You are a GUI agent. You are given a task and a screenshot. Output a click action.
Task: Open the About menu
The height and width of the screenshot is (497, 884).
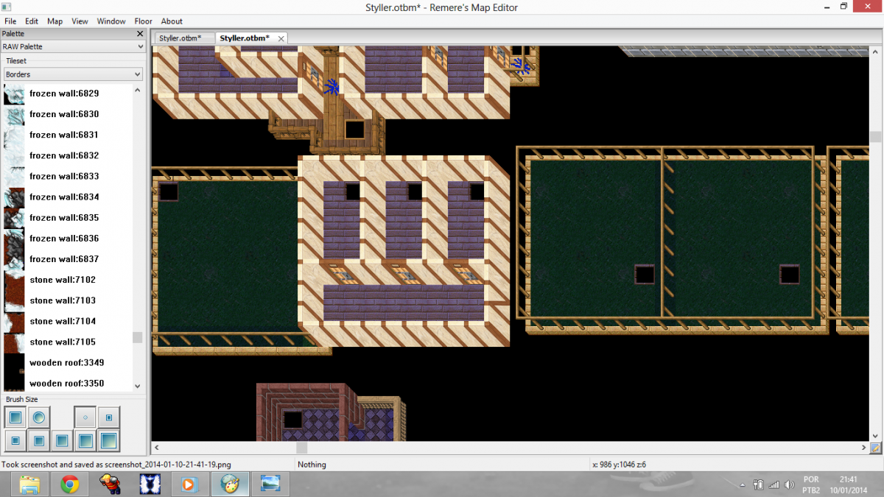pyautogui.click(x=172, y=21)
